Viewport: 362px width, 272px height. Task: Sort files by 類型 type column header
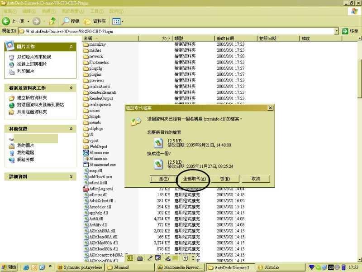click(194, 39)
